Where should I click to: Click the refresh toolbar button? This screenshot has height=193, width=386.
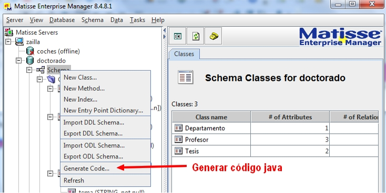coord(196,36)
